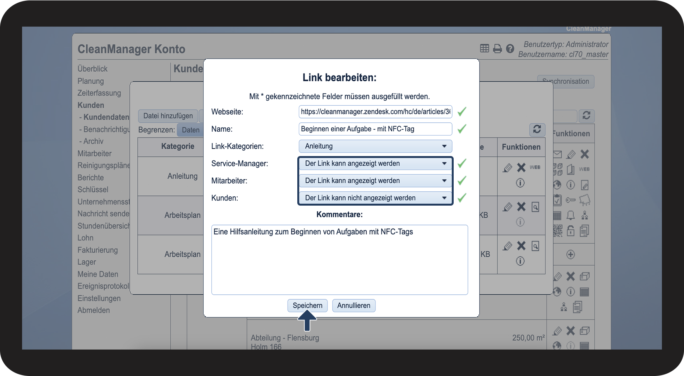This screenshot has width=684, height=376.
Task: Click the key icon in customer functions
Action: 571,200
